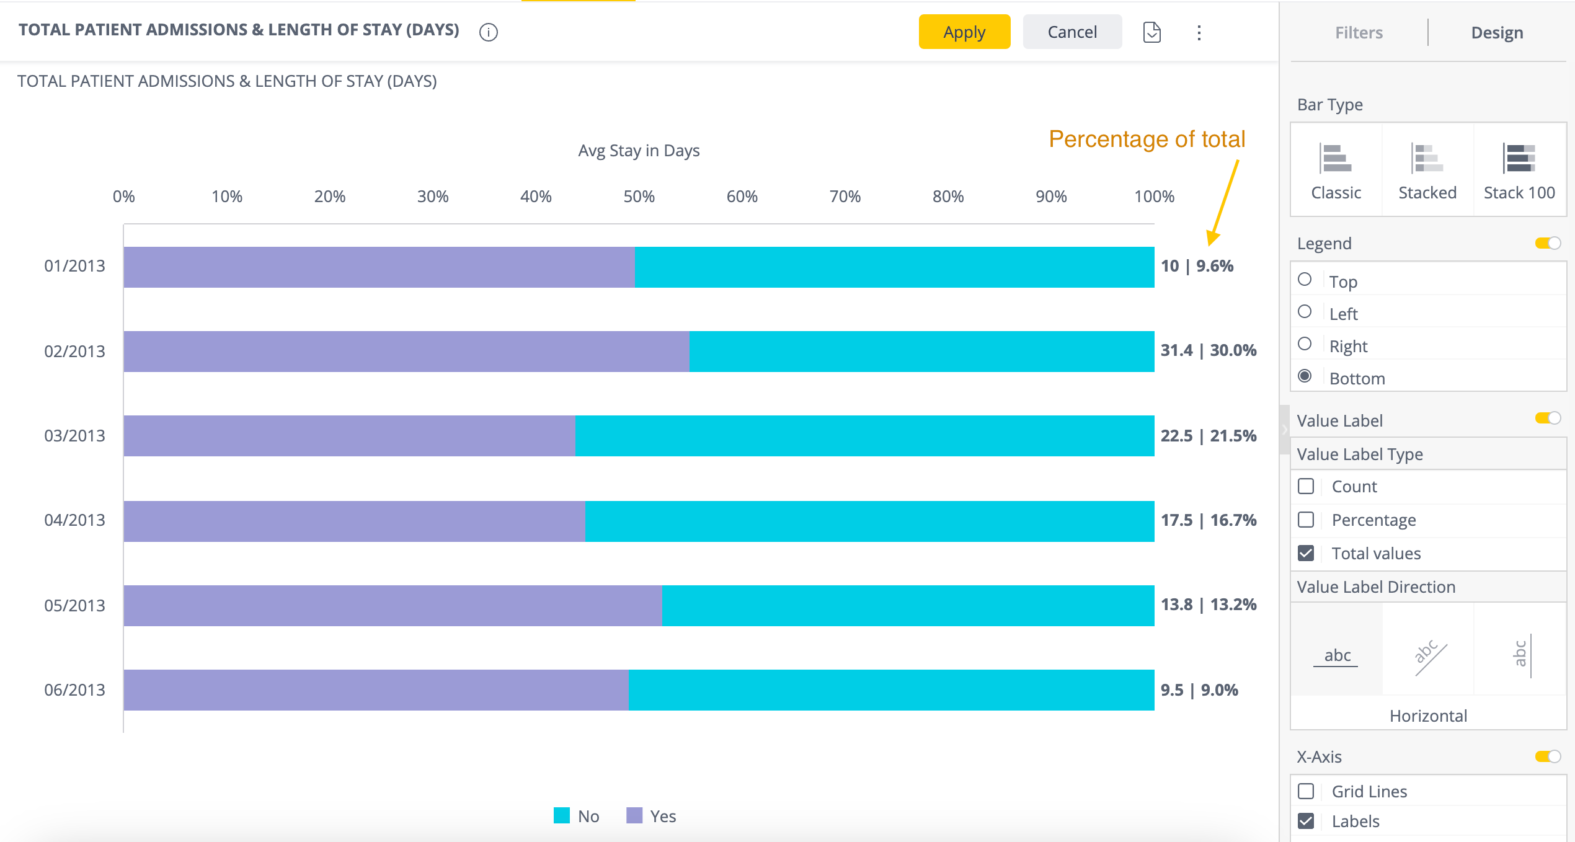Image resolution: width=1575 pixels, height=842 pixels.
Task: Set value label direction to horizontal abc
Action: [1336, 651]
